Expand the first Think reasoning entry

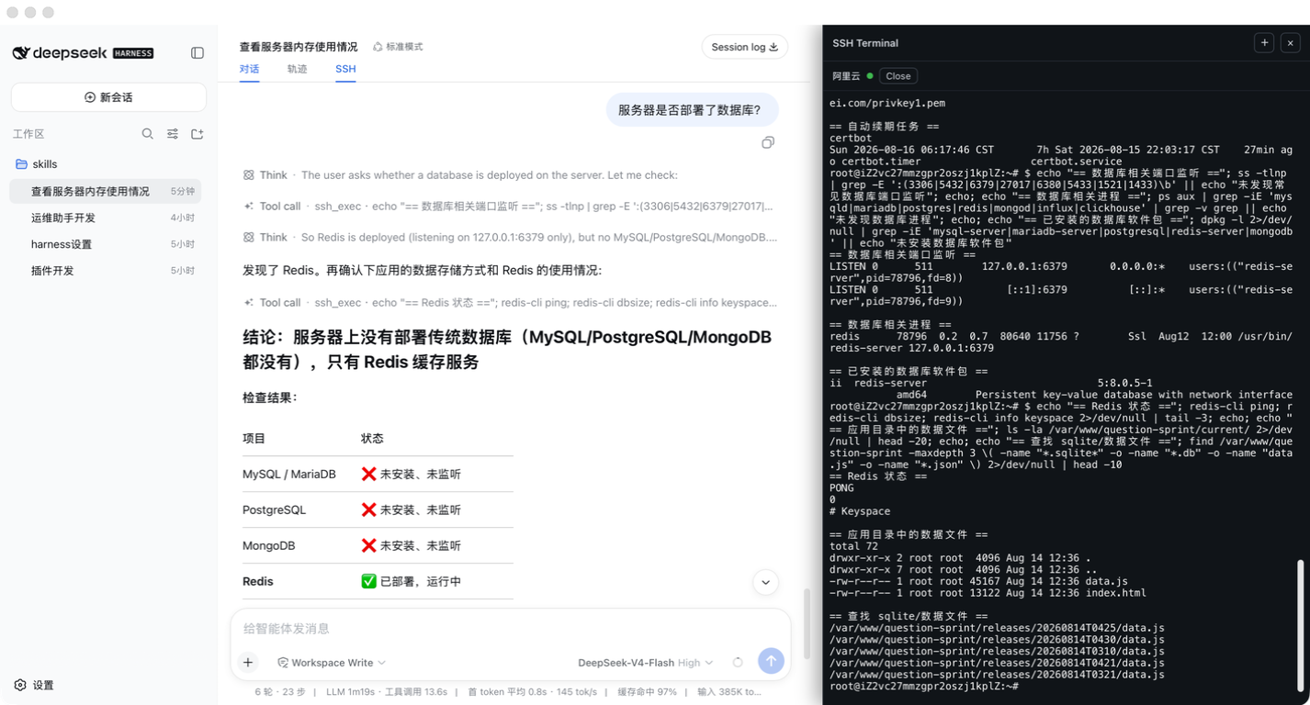460,175
